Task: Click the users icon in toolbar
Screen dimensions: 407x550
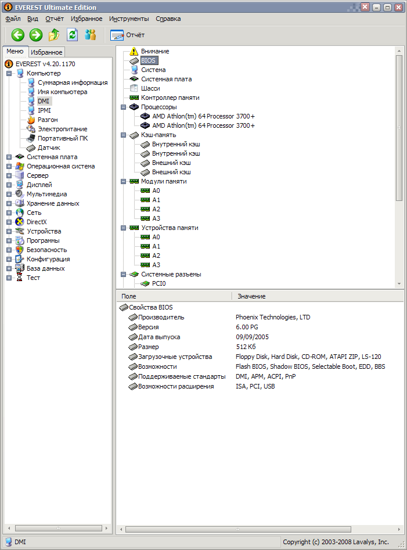Action: [90, 35]
